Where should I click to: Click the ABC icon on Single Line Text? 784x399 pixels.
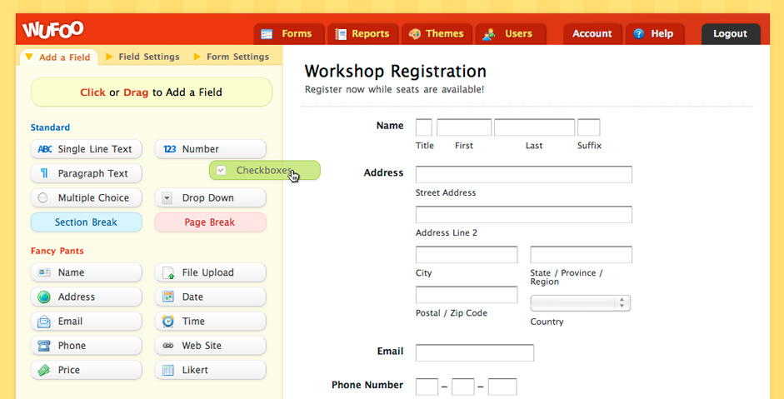coord(45,149)
